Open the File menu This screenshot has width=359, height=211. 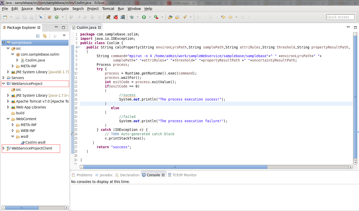(x=5, y=9)
